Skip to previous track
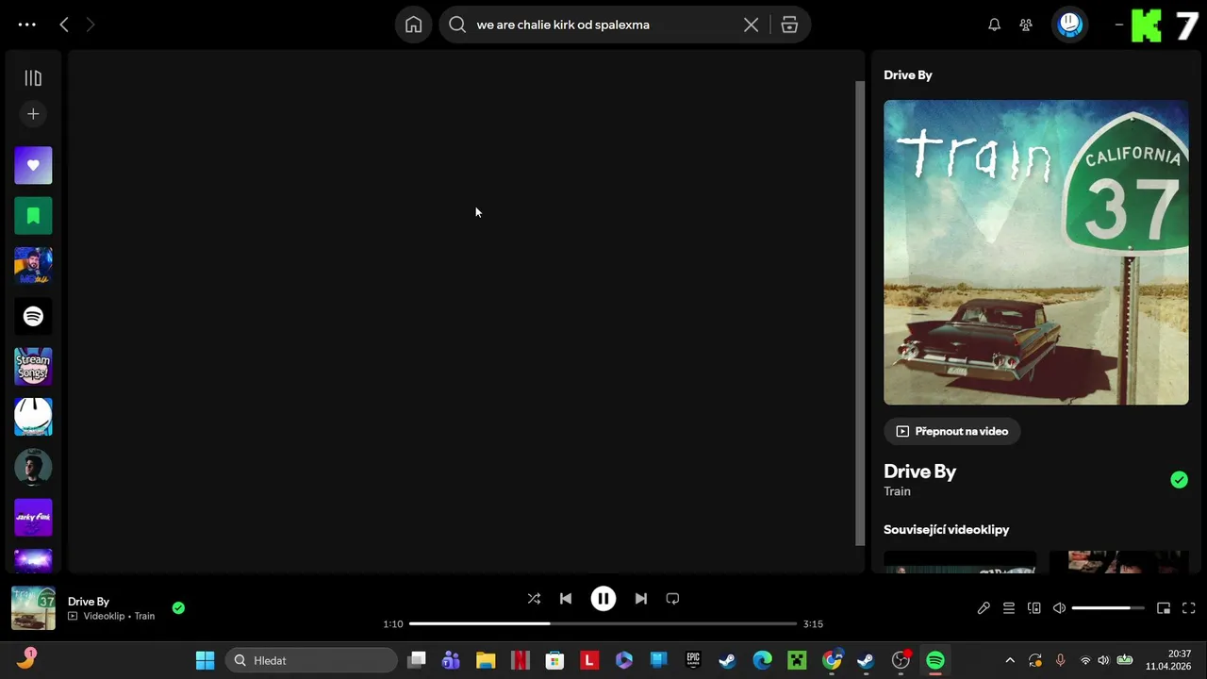This screenshot has height=679, width=1207. point(566,599)
